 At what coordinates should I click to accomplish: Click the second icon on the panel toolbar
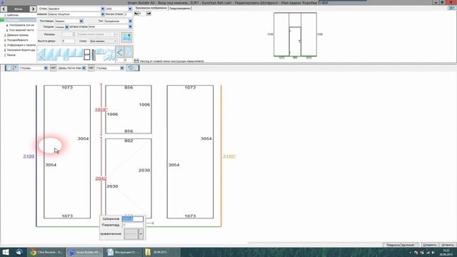tap(15, 68)
